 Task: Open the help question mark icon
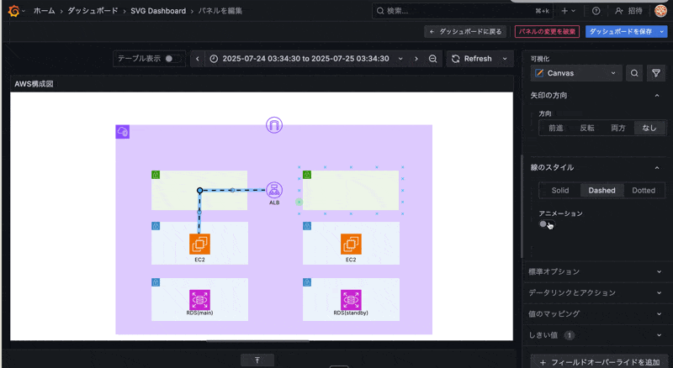596,11
